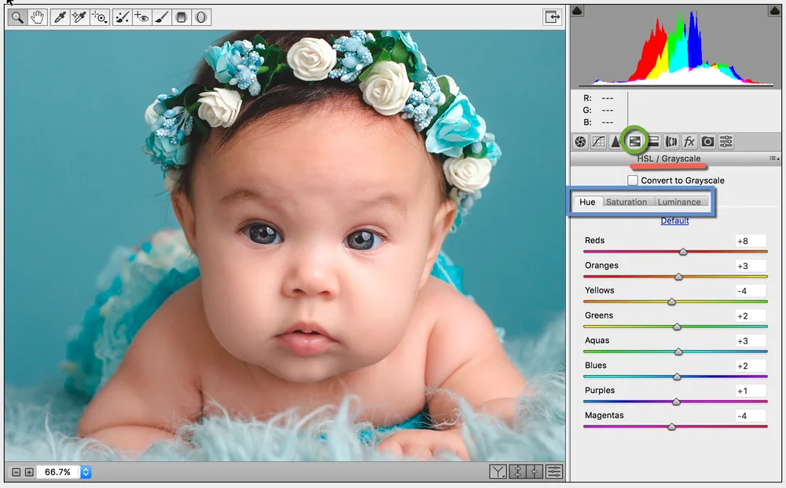The width and height of the screenshot is (786, 488).
Task: Open the Camera Calibration panel
Action: pos(707,141)
